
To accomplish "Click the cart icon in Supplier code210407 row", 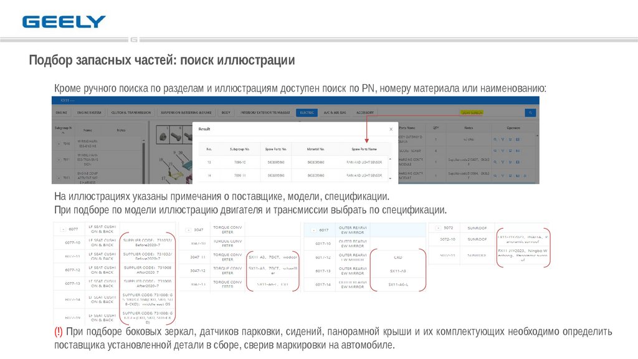I will (510, 162).
